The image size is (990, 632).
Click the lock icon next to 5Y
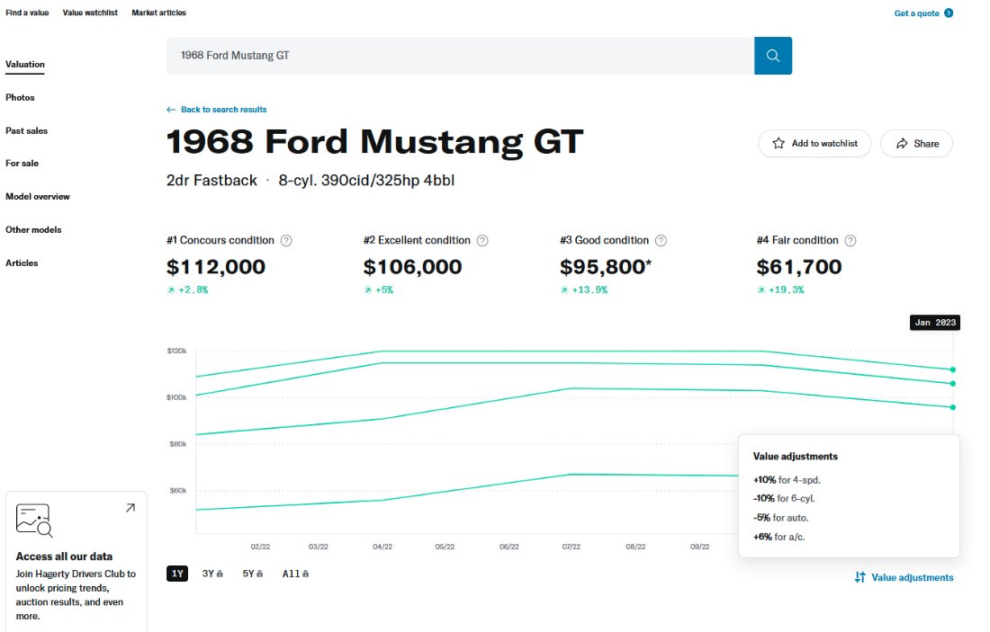click(259, 574)
